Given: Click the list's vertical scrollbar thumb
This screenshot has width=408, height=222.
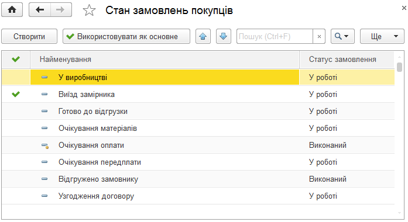Looking at the screenshot, I should [399, 67].
